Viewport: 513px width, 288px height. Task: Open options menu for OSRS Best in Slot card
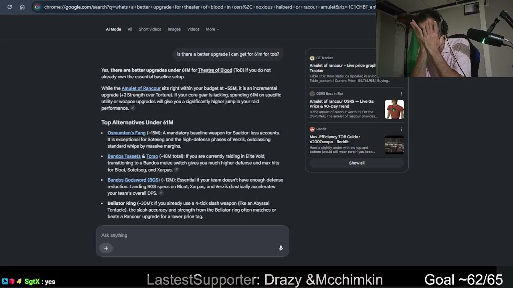pyautogui.click(x=401, y=94)
